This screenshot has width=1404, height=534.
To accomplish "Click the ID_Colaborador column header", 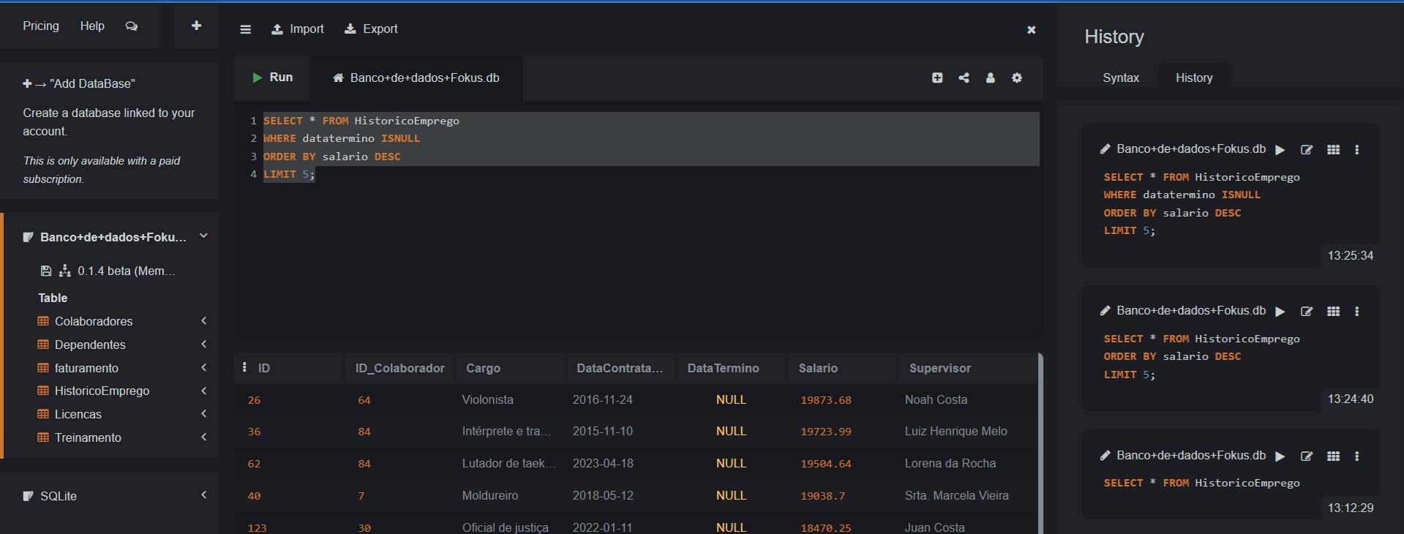I will (x=399, y=368).
